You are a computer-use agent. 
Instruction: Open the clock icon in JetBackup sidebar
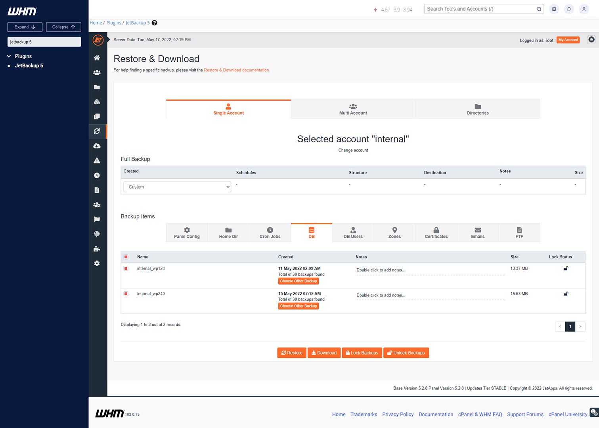click(97, 175)
